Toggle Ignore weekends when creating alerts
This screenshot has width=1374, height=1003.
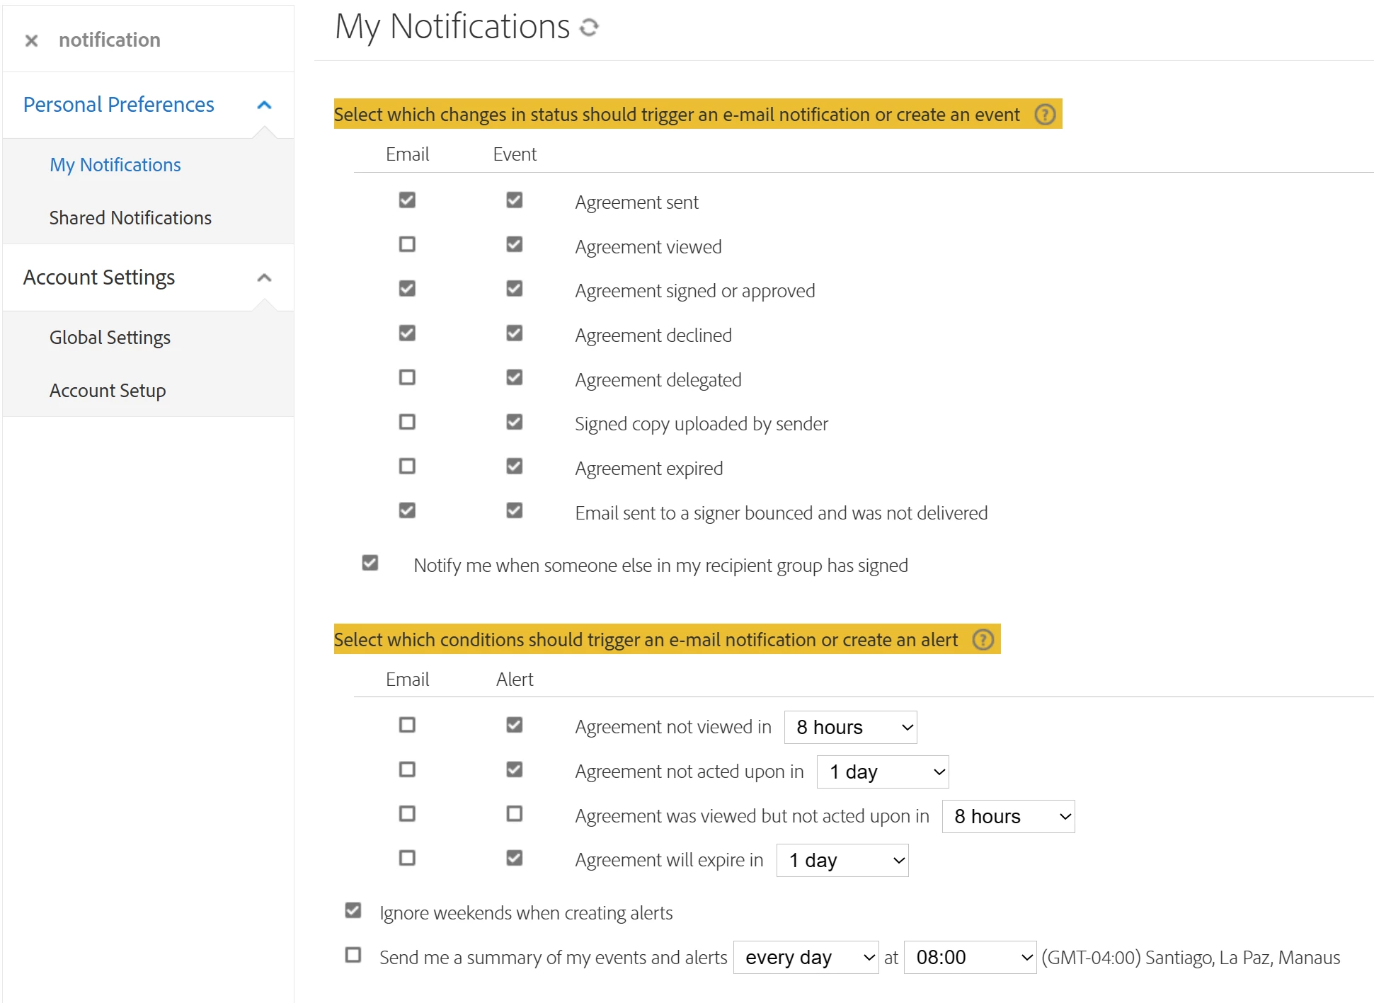click(353, 910)
